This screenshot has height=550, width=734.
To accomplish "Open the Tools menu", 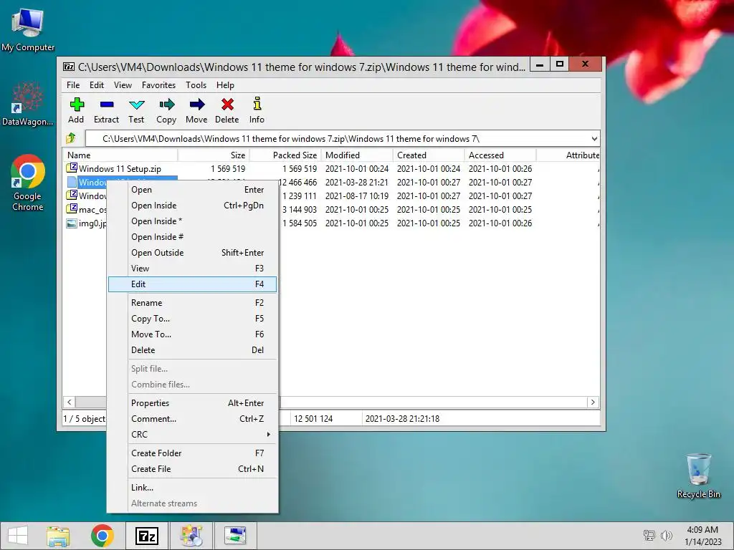I will [196, 85].
